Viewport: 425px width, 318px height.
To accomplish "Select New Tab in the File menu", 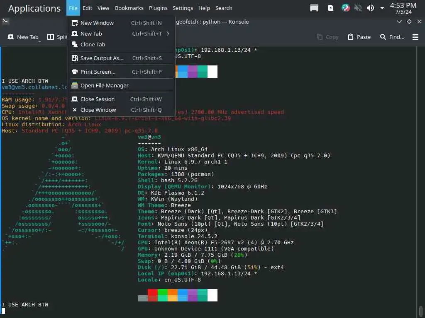I will point(121,34).
